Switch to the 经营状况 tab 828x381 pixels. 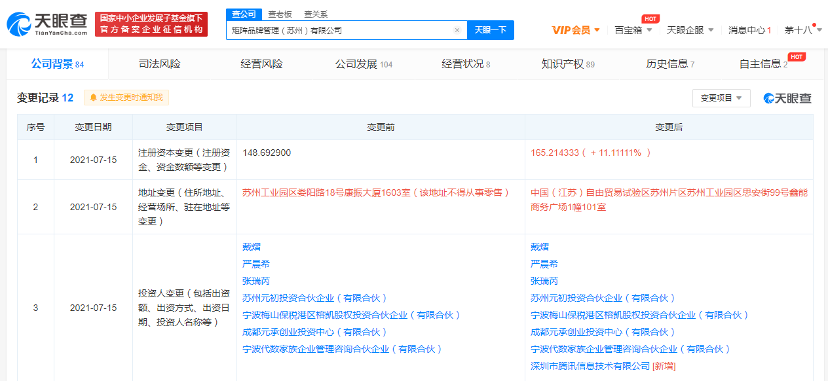point(466,64)
